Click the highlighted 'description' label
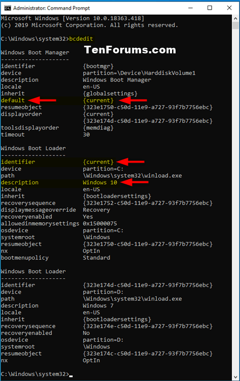The height and width of the screenshot is (381, 240). tap(20, 182)
